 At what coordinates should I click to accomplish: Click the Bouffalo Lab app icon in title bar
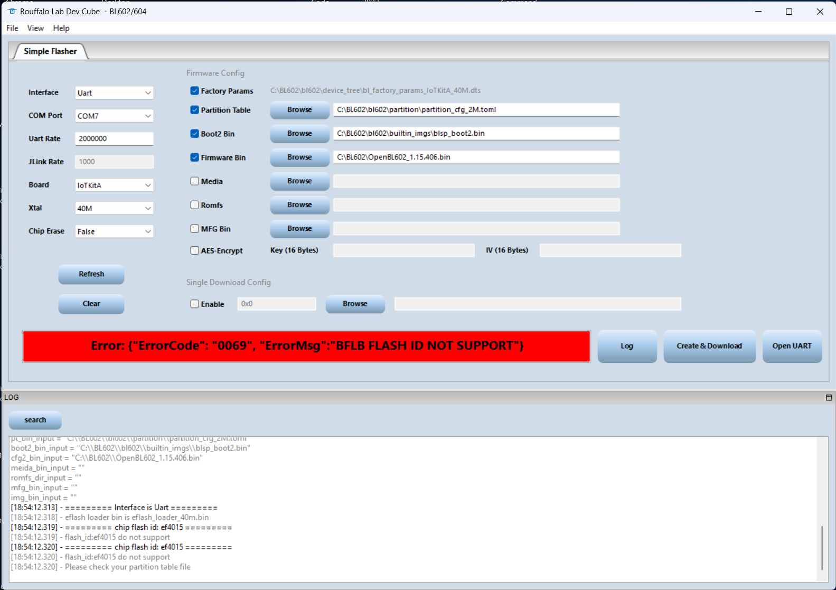click(x=12, y=11)
